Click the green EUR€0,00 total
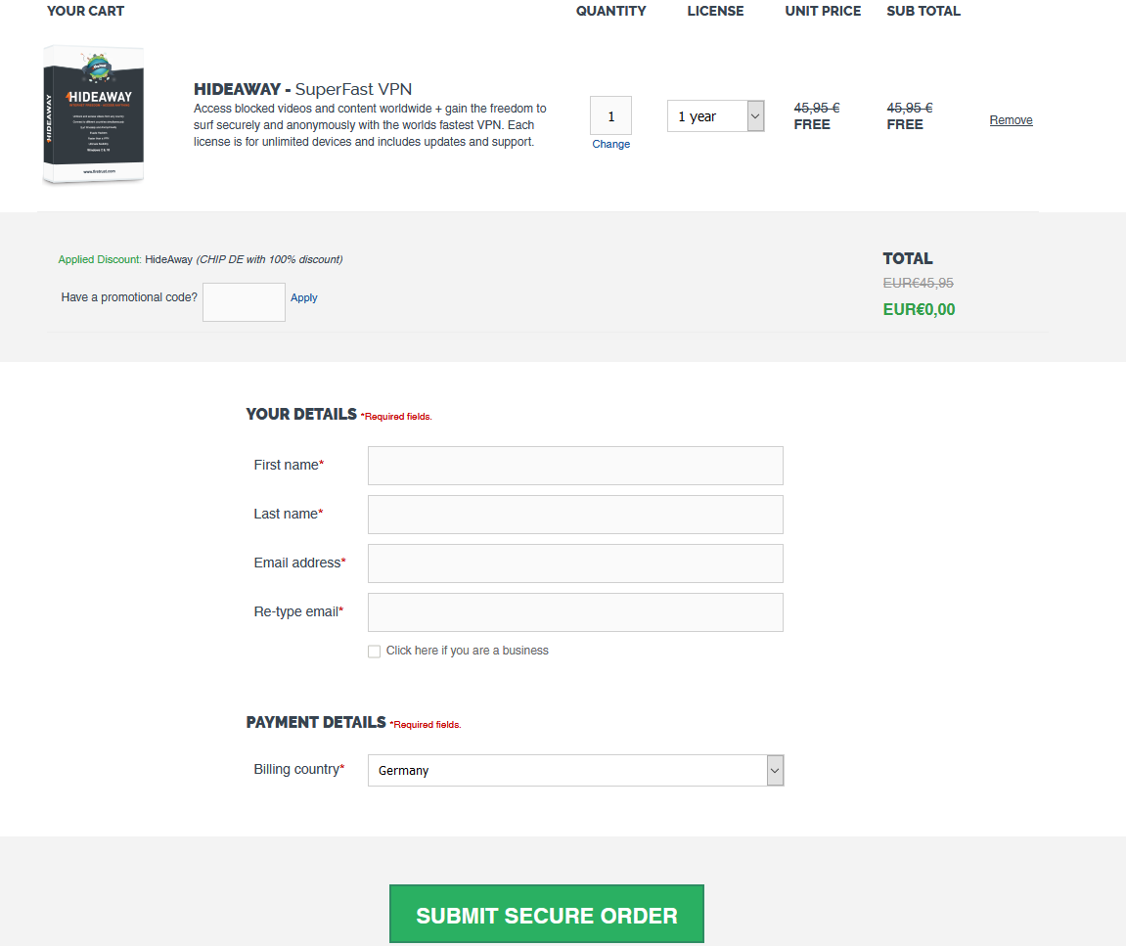Screen dimensions: 1126x946 (920, 309)
